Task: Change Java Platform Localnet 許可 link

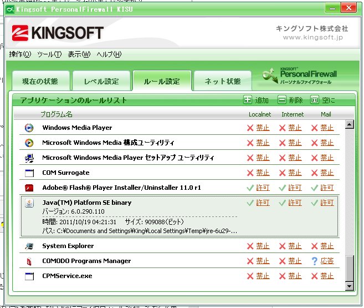Action: click(263, 203)
